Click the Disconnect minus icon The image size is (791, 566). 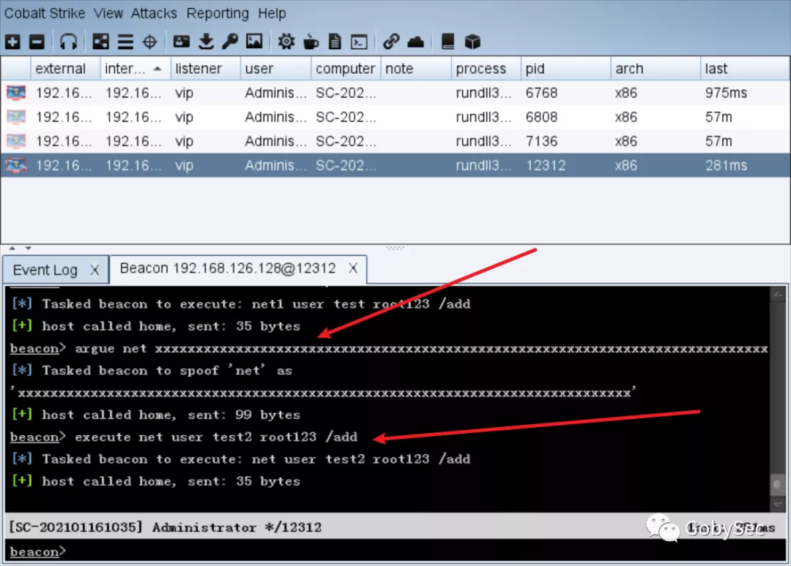37,42
